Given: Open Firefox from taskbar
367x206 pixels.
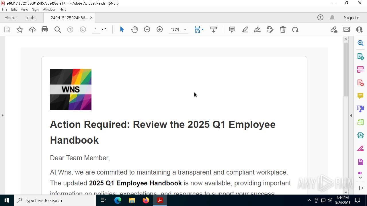Looking at the screenshot, I should tap(146, 200).
